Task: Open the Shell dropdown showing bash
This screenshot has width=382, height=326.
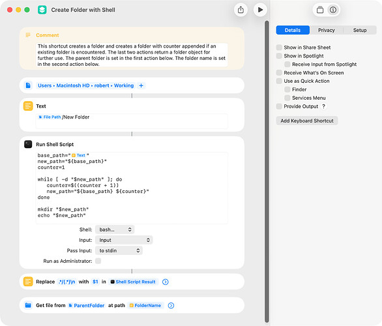Action: click(115, 230)
